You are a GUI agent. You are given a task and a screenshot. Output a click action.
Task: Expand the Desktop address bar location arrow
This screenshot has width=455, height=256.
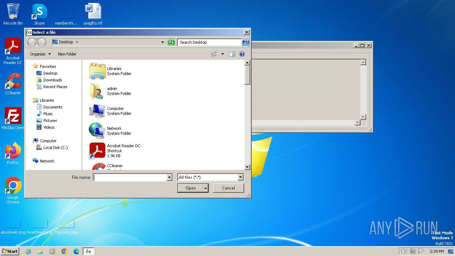tap(77, 42)
